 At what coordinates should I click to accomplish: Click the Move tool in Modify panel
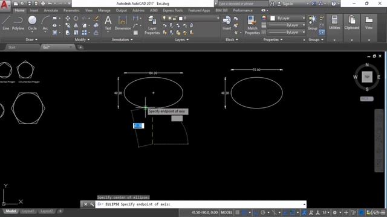pos(68,19)
